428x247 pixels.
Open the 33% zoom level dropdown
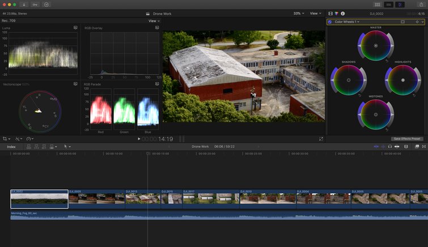coord(298,13)
